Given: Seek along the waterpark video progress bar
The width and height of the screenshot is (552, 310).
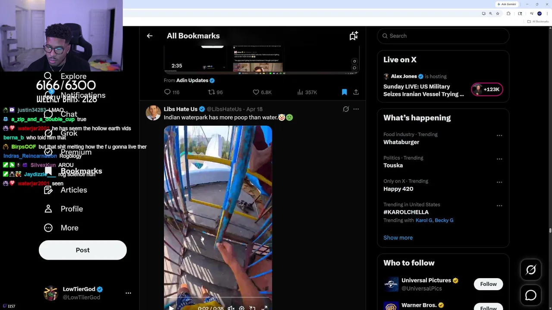Looking at the screenshot, I should pyautogui.click(x=218, y=297).
